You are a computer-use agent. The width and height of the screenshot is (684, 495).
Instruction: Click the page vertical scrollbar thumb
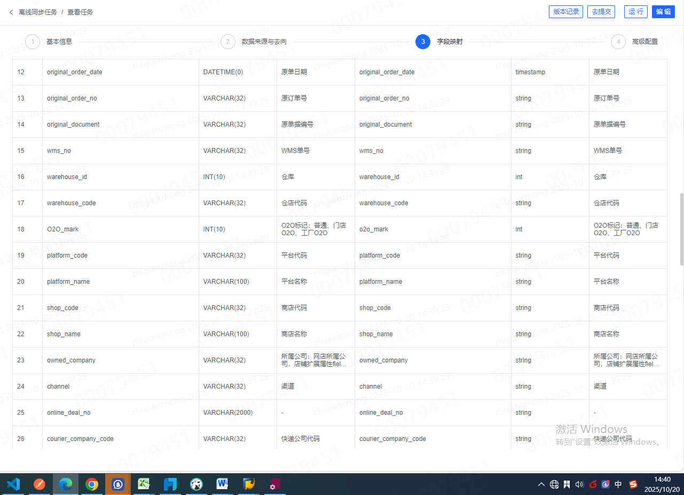[x=681, y=229]
